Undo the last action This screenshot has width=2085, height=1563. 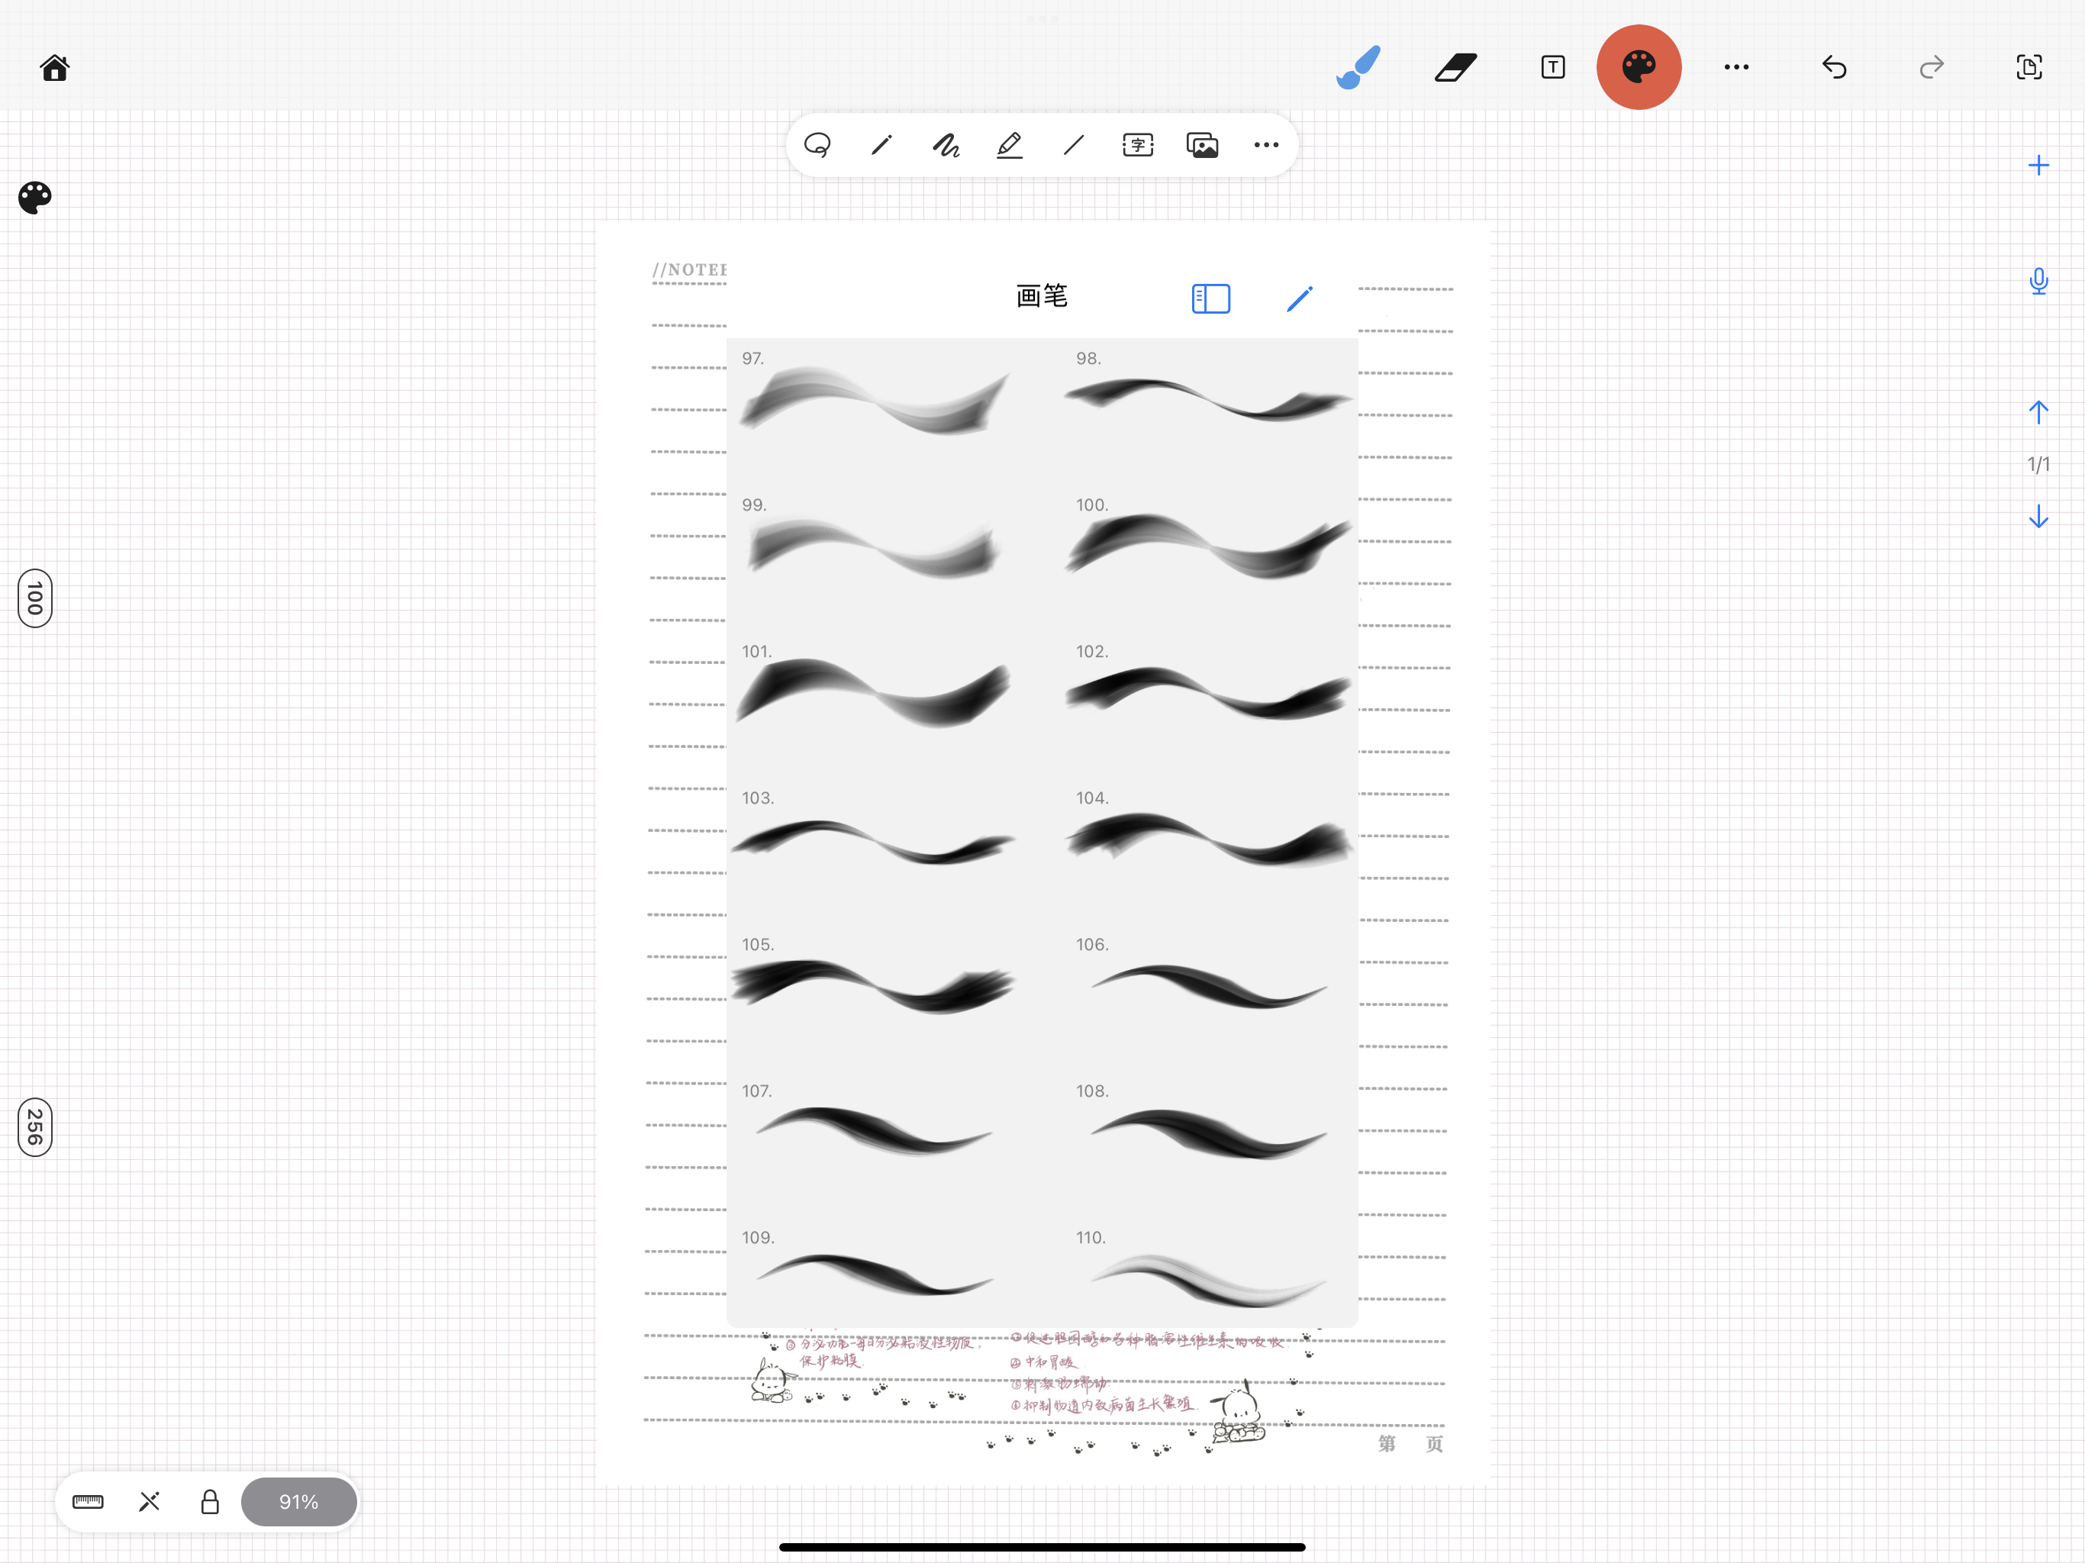[x=1834, y=67]
